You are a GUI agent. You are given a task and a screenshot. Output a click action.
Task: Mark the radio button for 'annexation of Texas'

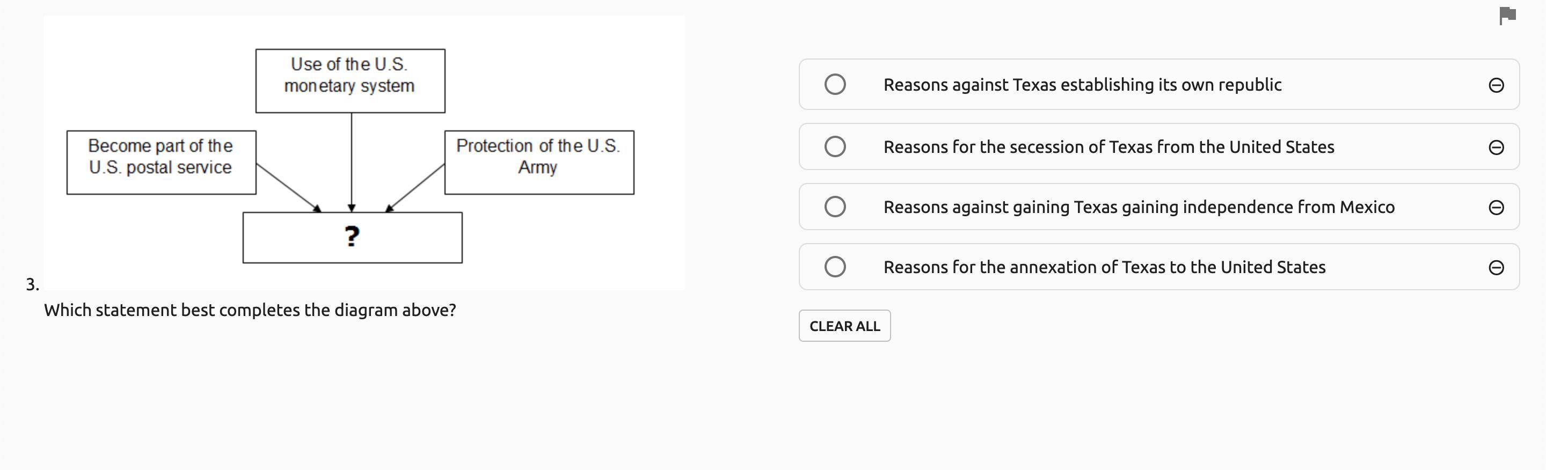(835, 267)
